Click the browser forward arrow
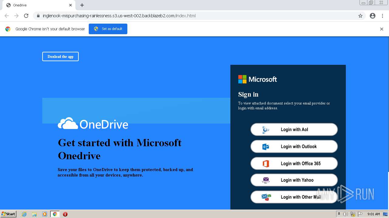 point(16,16)
